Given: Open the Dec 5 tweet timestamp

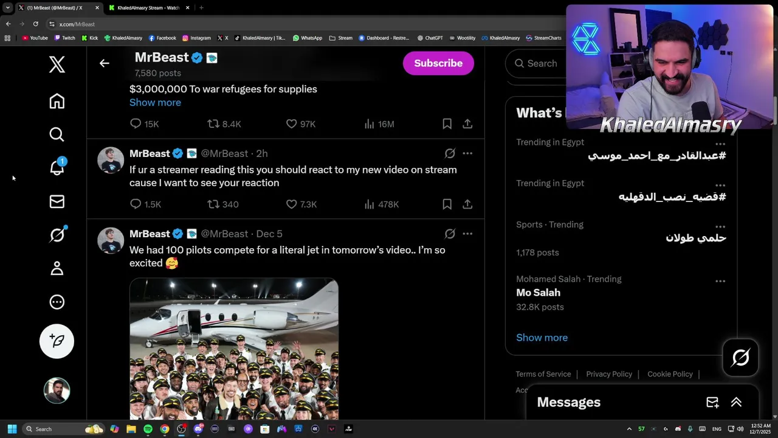Looking at the screenshot, I should (x=269, y=234).
